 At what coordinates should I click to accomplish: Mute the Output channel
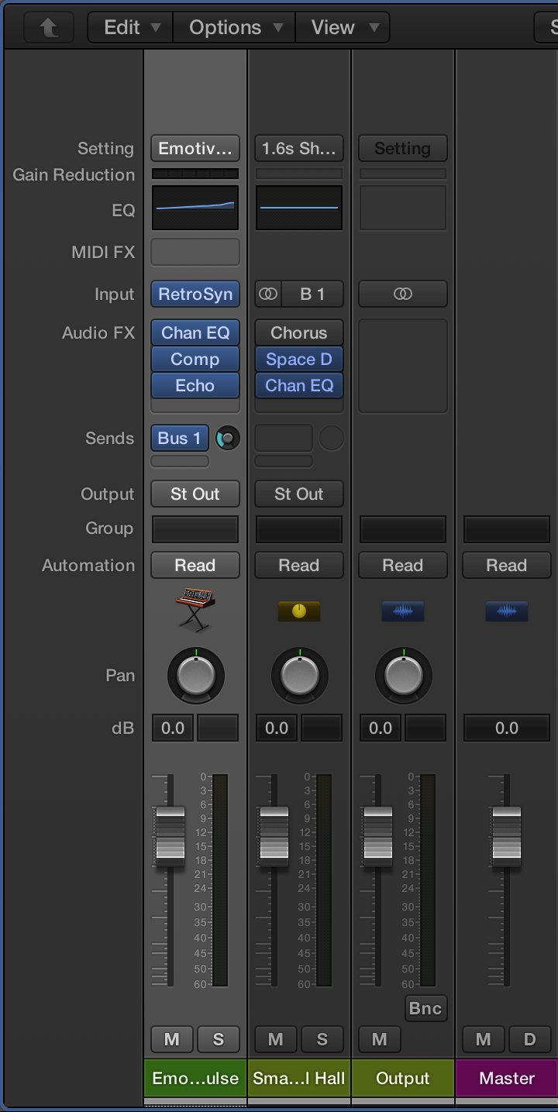[x=380, y=1039]
